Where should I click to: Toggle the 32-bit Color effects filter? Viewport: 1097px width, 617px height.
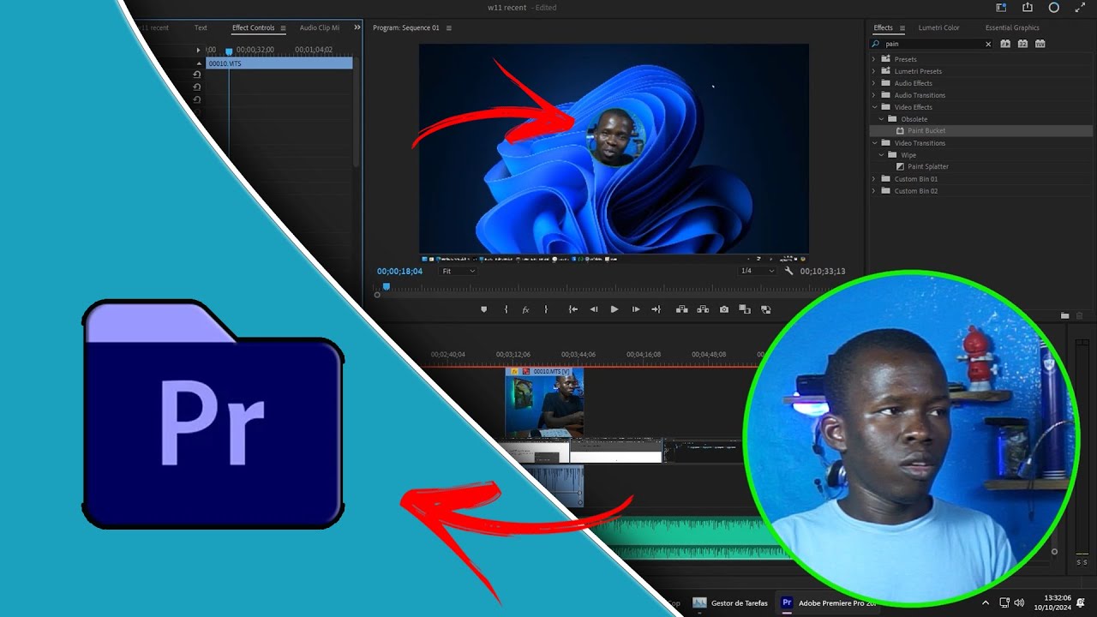pyautogui.click(x=1022, y=44)
